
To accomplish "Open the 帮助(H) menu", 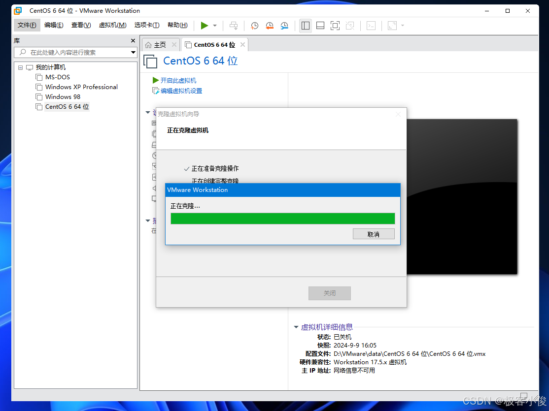I will click(x=177, y=25).
